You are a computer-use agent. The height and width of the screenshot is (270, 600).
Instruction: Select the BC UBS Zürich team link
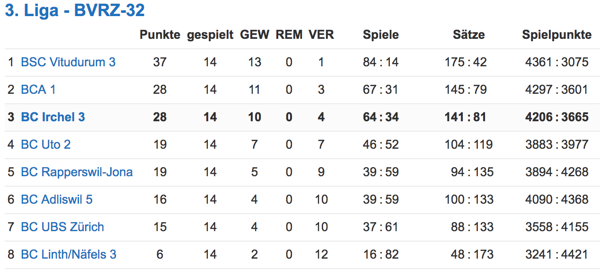click(62, 227)
